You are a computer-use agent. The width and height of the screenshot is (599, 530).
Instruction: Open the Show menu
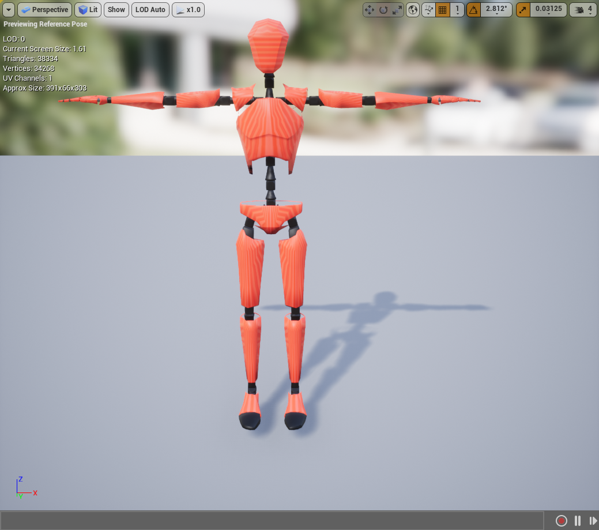point(116,10)
